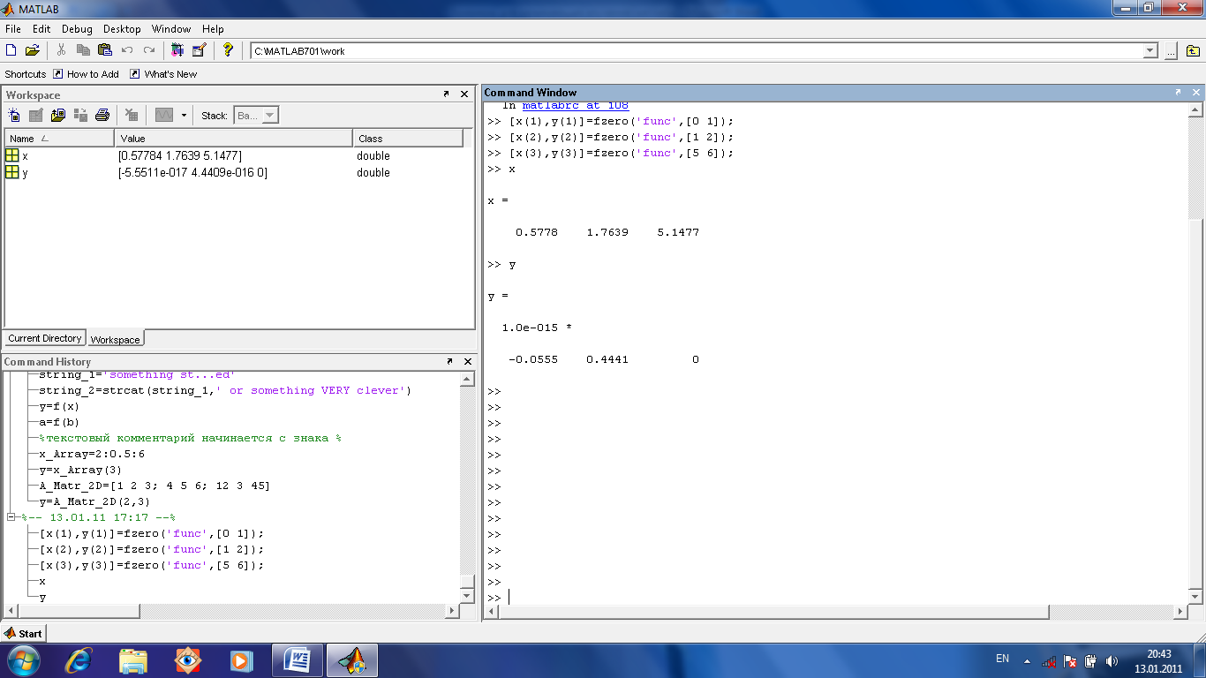Sort Workspace by the Class column
The width and height of the screenshot is (1206, 678).
coord(408,139)
